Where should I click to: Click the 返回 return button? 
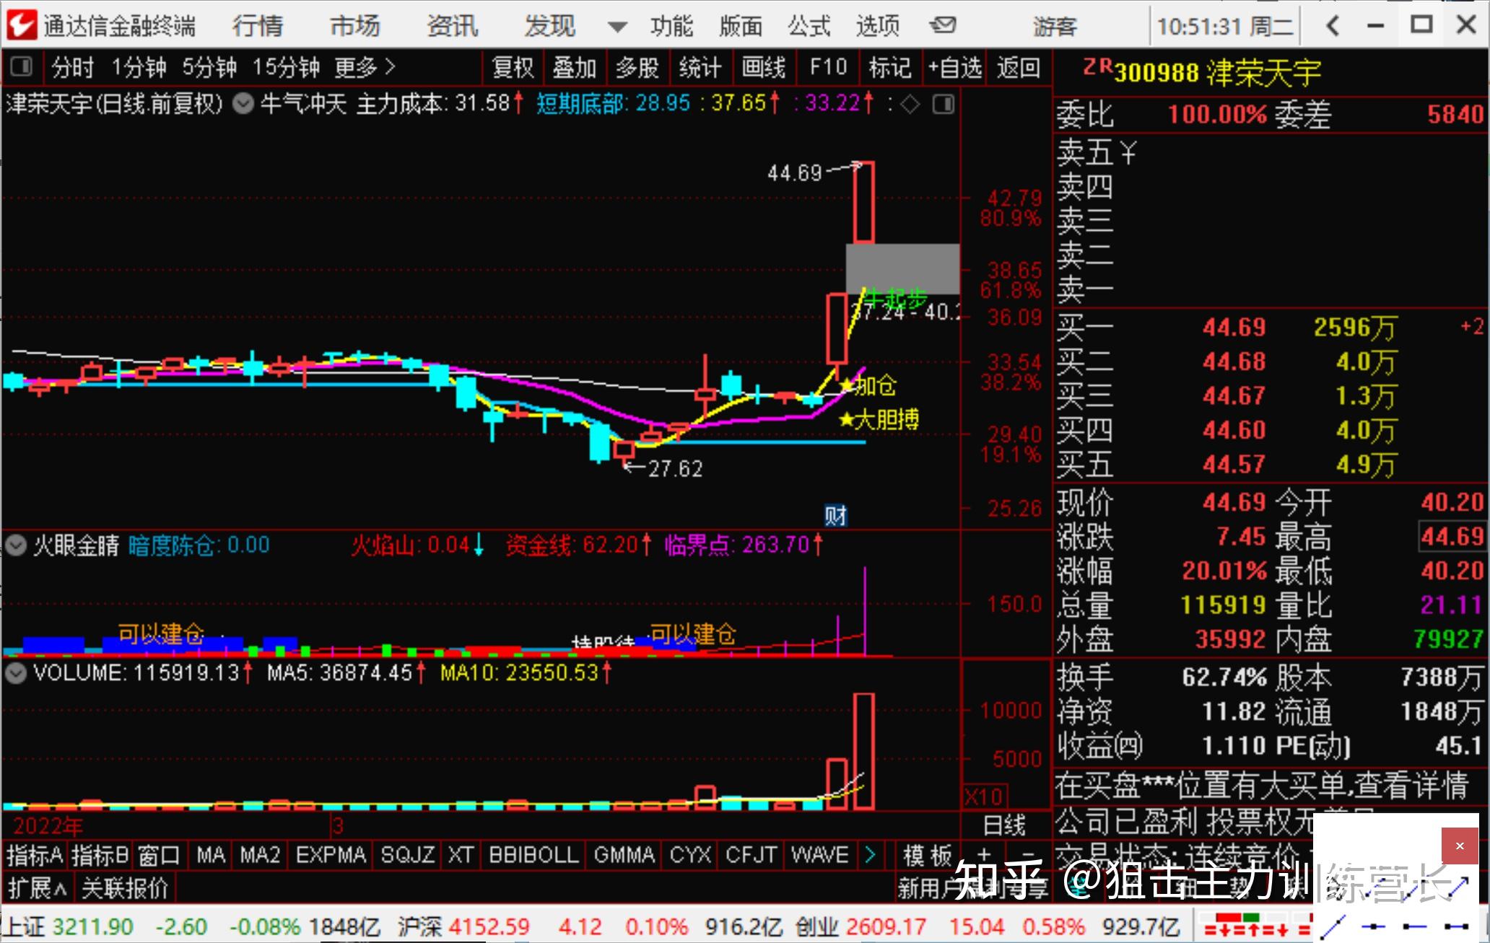[x=1018, y=68]
